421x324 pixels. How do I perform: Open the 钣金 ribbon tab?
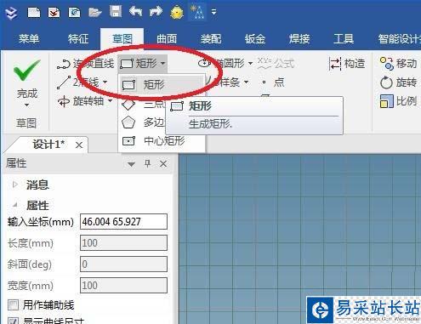point(255,39)
